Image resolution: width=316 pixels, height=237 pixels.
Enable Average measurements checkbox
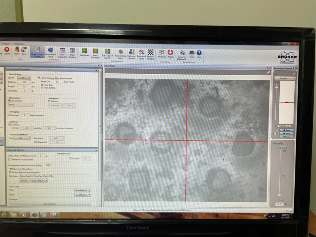pyautogui.click(x=9, y=115)
